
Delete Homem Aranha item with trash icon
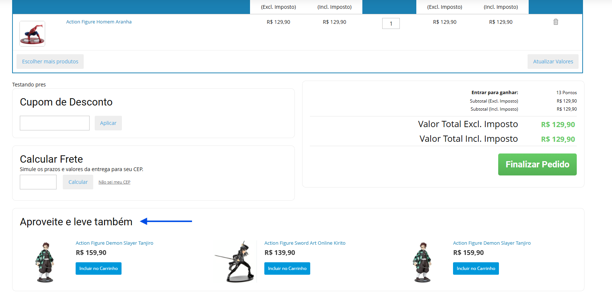point(555,22)
